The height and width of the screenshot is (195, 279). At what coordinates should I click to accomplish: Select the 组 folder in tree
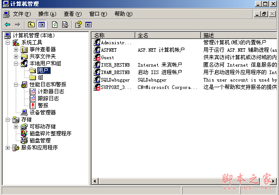coord(40,78)
